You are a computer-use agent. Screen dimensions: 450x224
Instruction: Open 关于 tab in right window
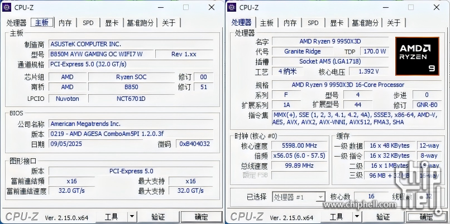point(394,23)
